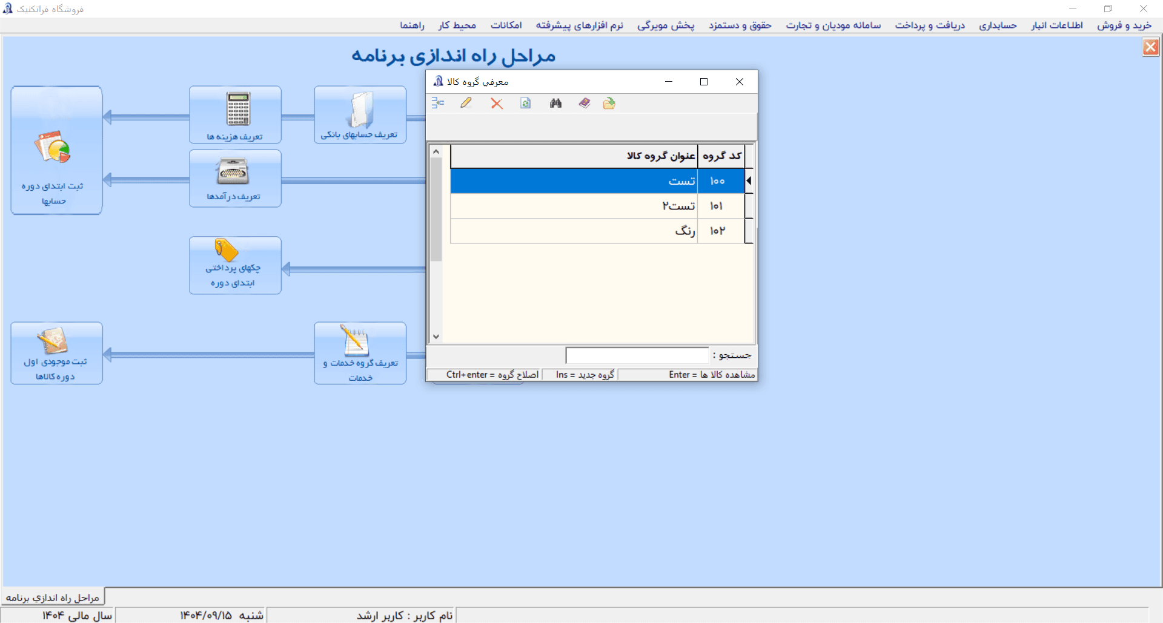This screenshot has height=623, width=1163.
Task: Click the Enter = مشاهده کالا ها hint
Action: pyautogui.click(x=712, y=375)
